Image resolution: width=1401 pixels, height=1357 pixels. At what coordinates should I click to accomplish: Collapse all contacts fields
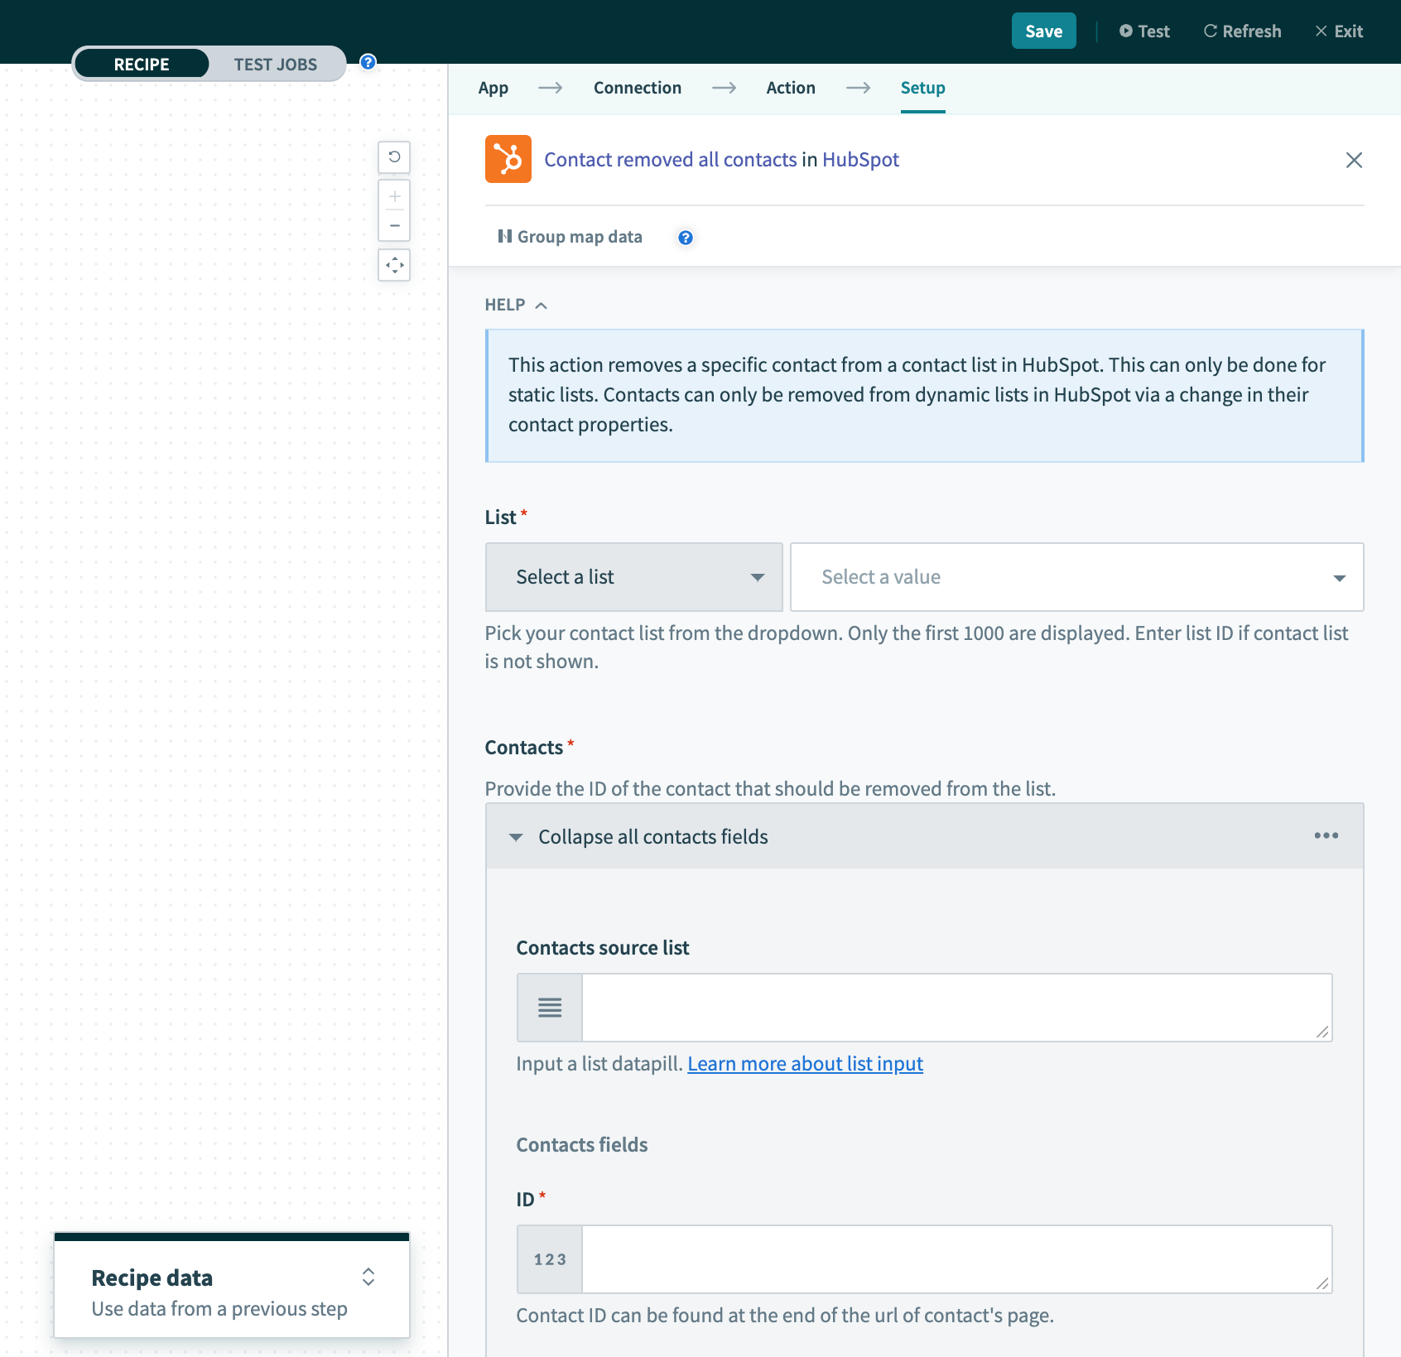(x=652, y=836)
